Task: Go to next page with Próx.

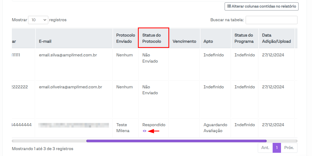Action: click(289, 148)
